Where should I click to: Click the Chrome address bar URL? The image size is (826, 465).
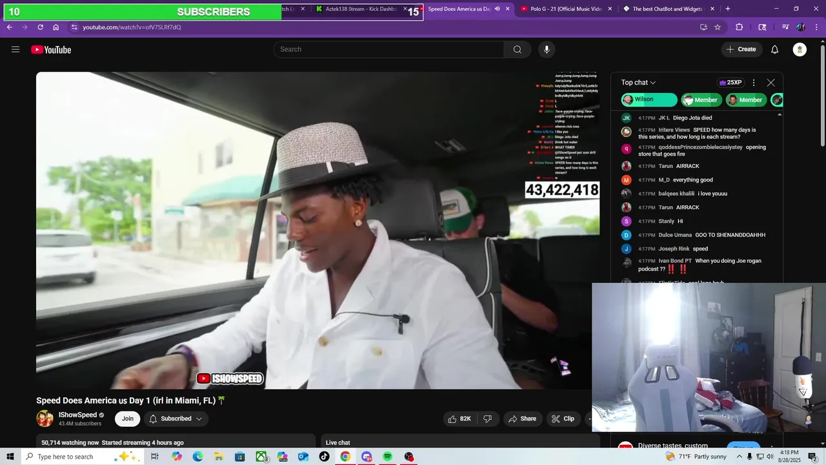pyautogui.click(x=132, y=27)
